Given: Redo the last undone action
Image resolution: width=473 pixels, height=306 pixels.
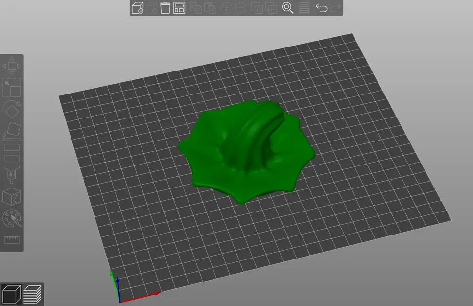Looking at the screenshot, I should 335,8.
